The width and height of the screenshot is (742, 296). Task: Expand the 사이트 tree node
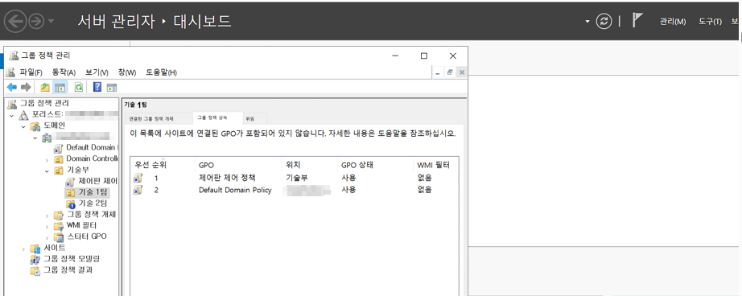[23, 249]
